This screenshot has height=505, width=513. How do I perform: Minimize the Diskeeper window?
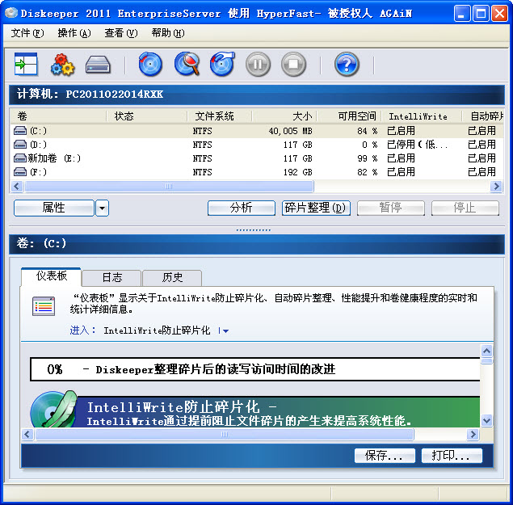click(462, 14)
